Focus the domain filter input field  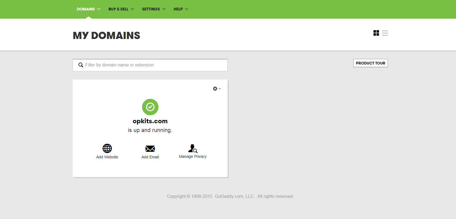pyautogui.click(x=150, y=65)
